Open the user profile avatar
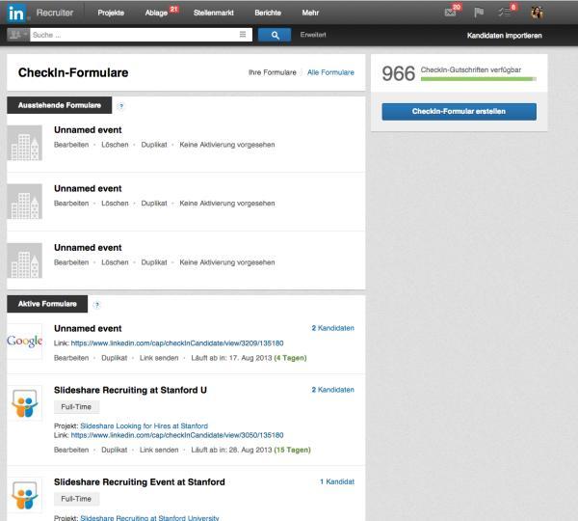 [x=537, y=13]
